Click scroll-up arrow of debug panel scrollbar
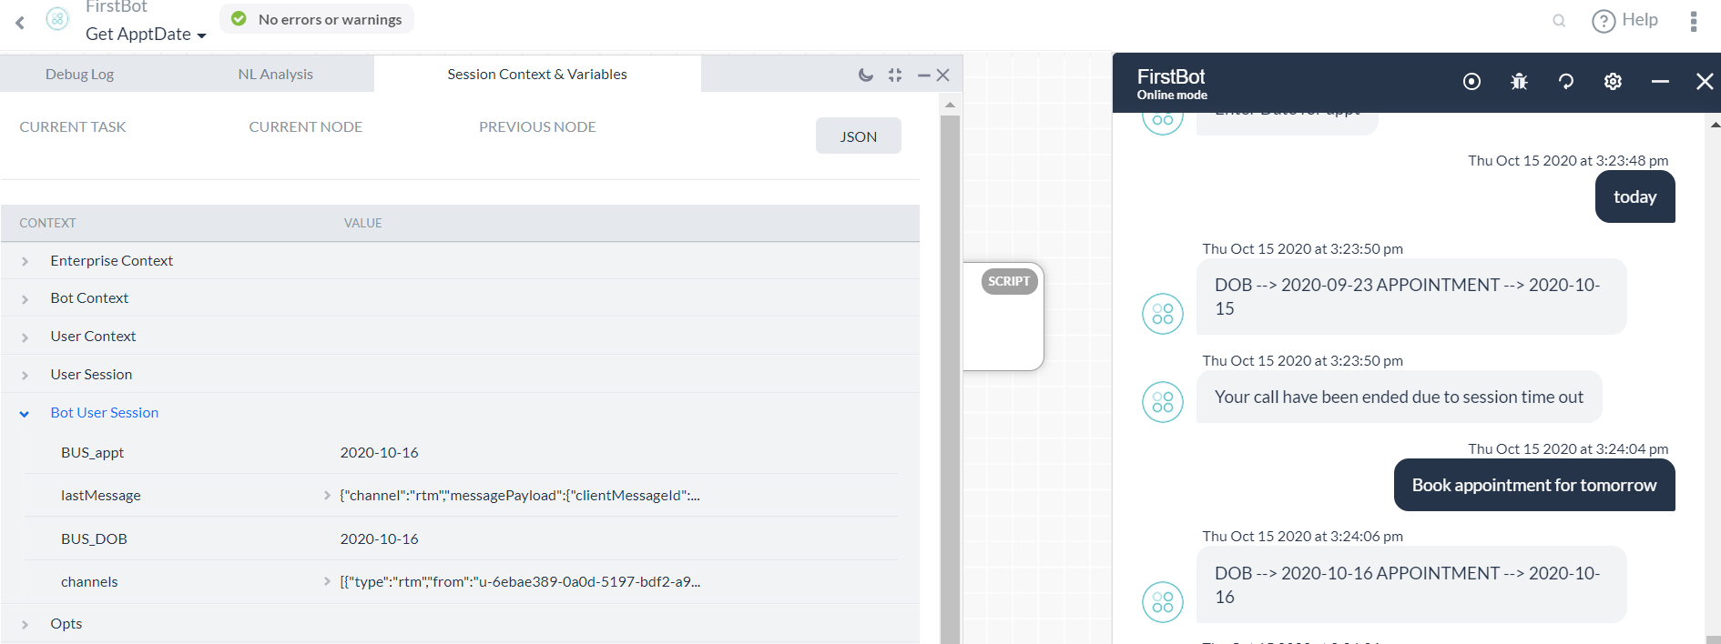This screenshot has width=1721, height=644. point(950,105)
